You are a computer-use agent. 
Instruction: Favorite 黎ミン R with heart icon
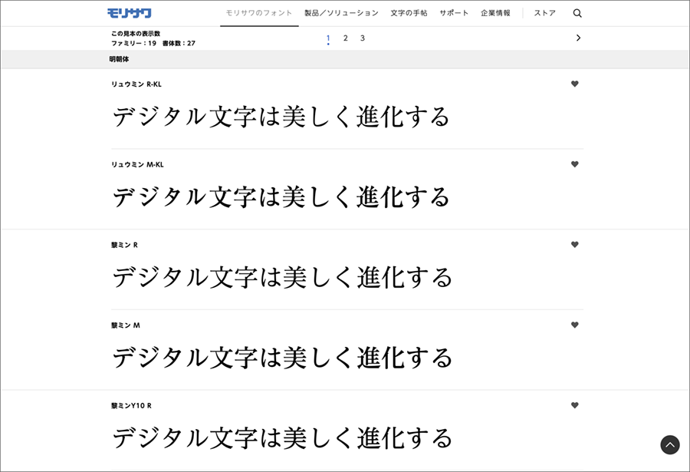pyautogui.click(x=575, y=244)
